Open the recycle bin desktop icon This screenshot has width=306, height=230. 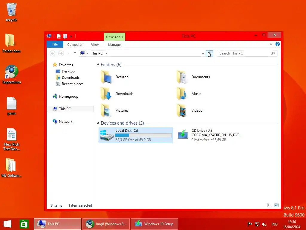pyautogui.click(x=11, y=12)
